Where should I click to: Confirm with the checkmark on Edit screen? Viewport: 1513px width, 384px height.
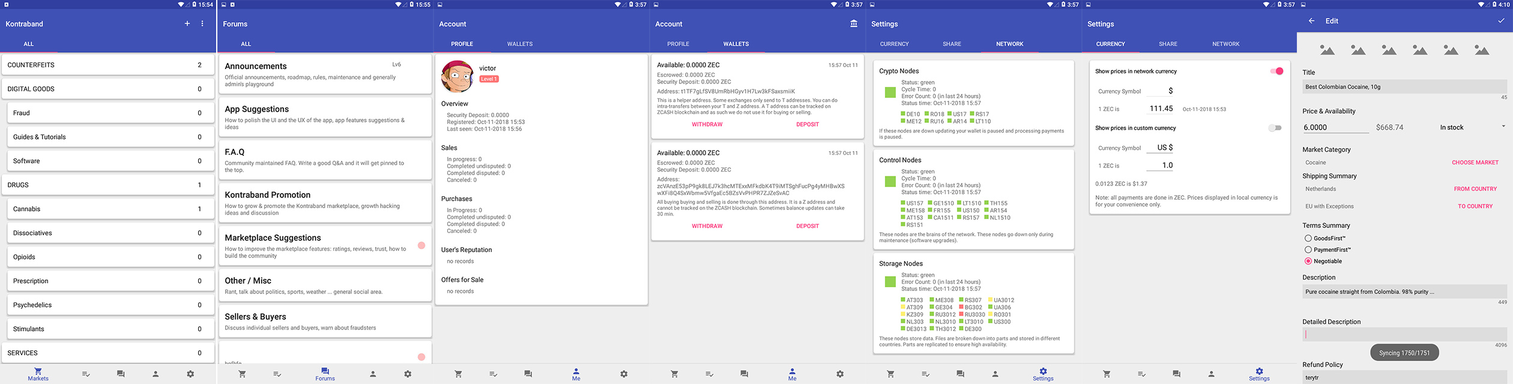[1501, 20]
